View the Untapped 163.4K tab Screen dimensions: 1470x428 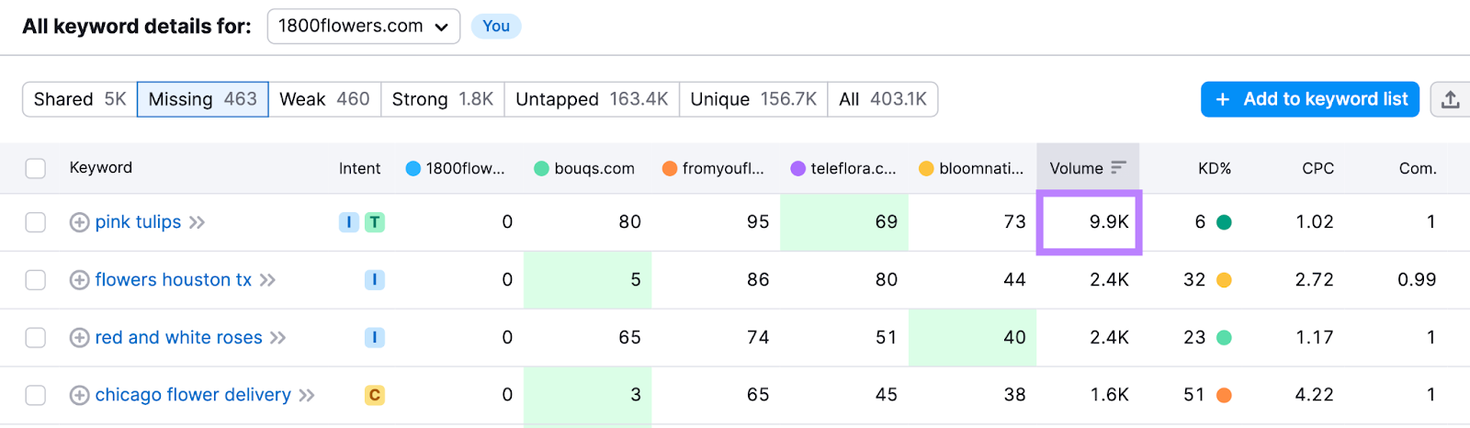(592, 99)
